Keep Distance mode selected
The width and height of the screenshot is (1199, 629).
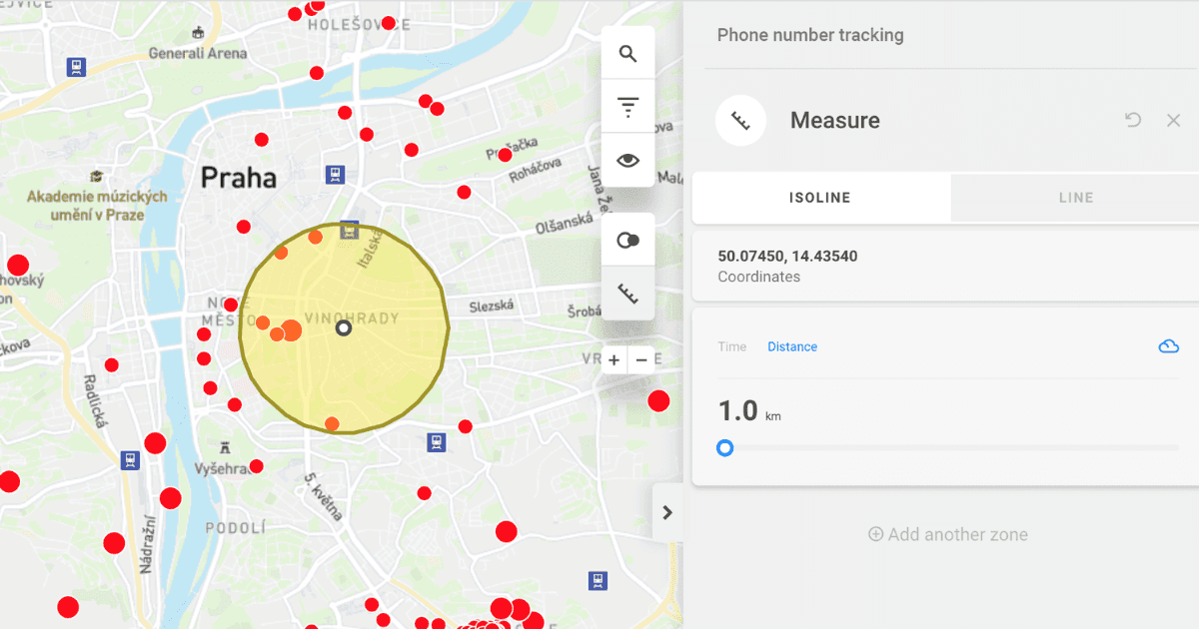click(x=792, y=346)
